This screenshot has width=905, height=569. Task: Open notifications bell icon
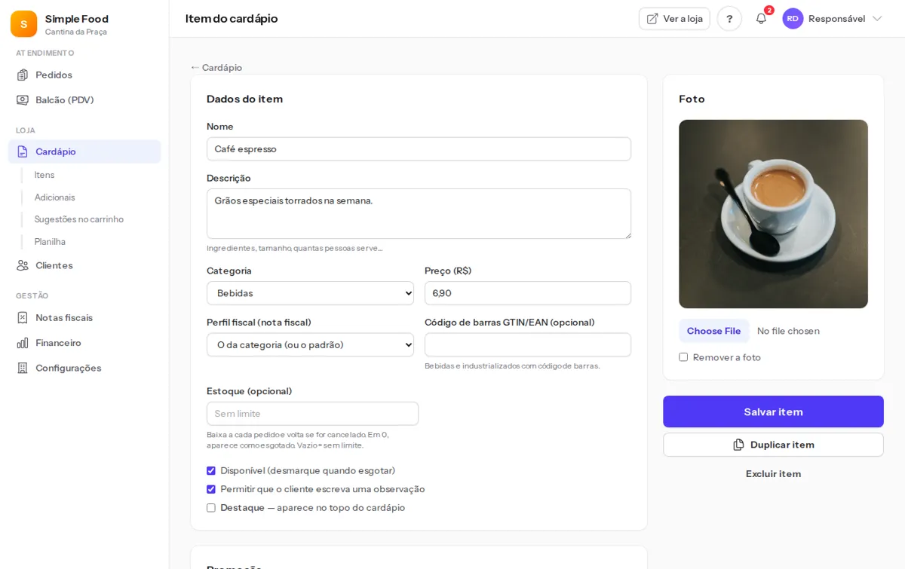[761, 19]
